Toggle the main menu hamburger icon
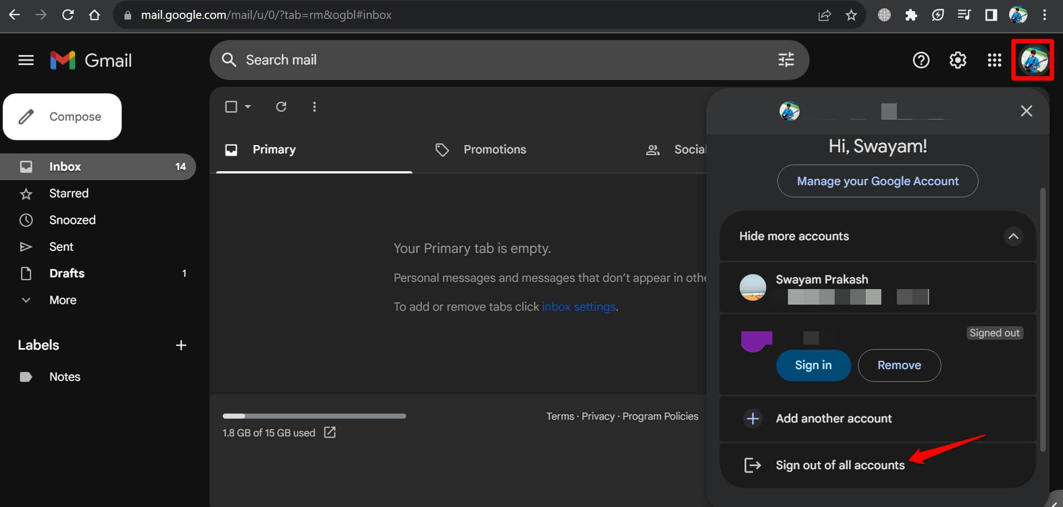1063x507 pixels. [x=26, y=60]
